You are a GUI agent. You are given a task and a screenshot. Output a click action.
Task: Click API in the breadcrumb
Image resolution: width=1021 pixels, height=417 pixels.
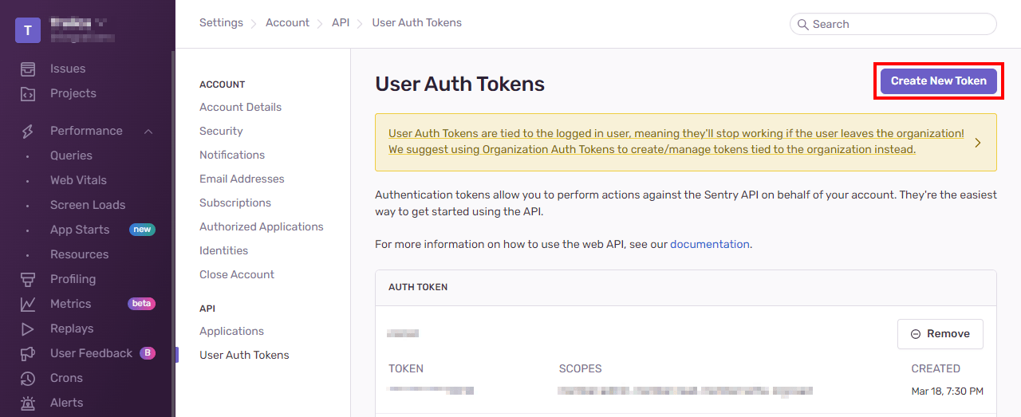341,22
